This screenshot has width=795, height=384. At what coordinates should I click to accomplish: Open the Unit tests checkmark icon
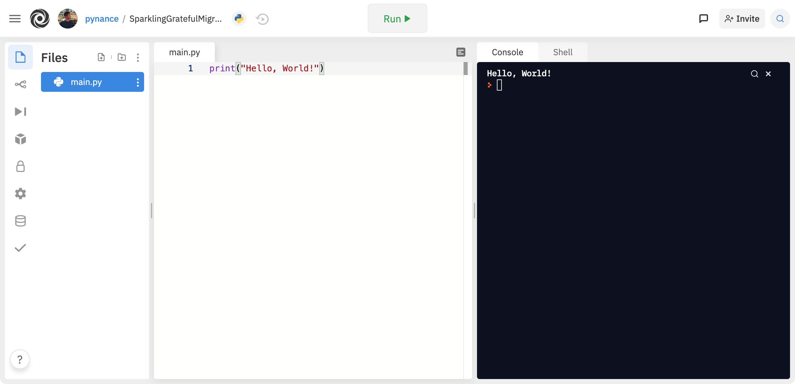coord(20,248)
